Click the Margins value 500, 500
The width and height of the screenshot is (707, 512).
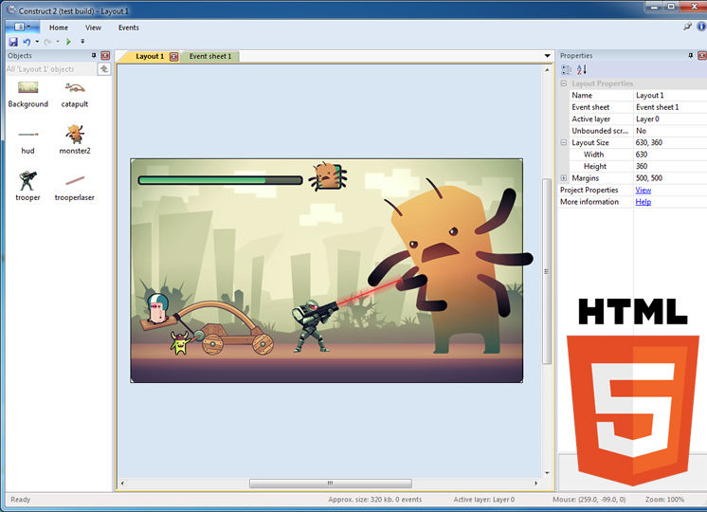(x=670, y=177)
